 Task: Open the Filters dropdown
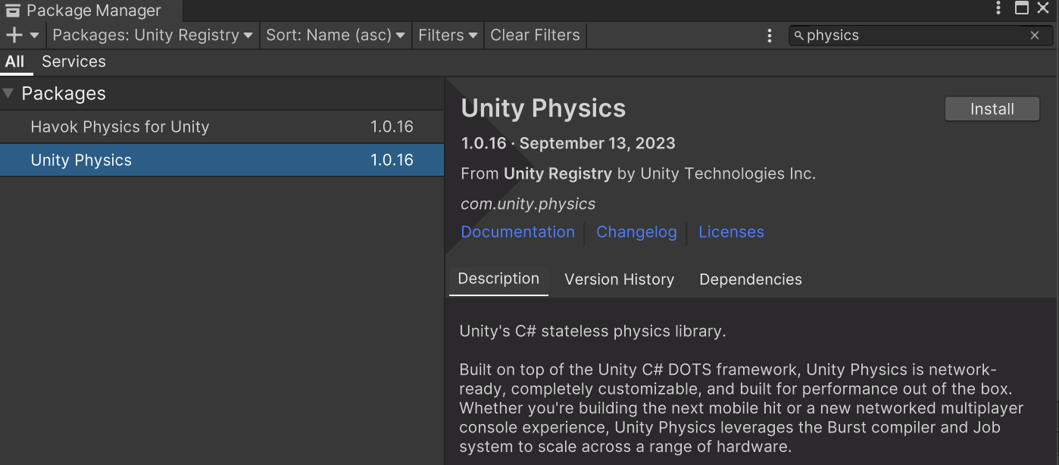448,35
